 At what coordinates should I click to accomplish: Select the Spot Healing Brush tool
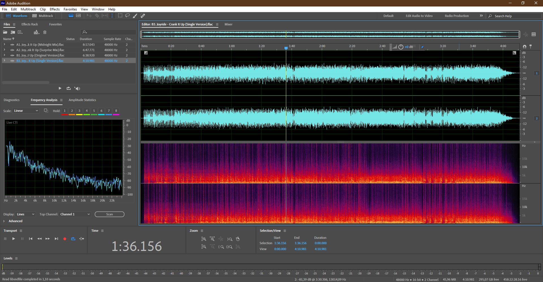coord(143,16)
